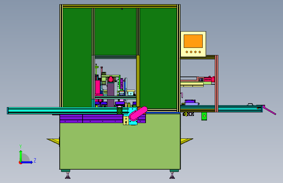Select the Z axis of the coordinate triad
Image resolution: width=283 pixels, height=183 pixels.
pos(27,162)
